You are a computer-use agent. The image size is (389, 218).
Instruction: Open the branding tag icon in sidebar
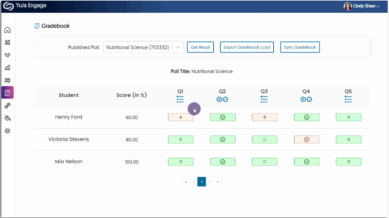coord(7,118)
